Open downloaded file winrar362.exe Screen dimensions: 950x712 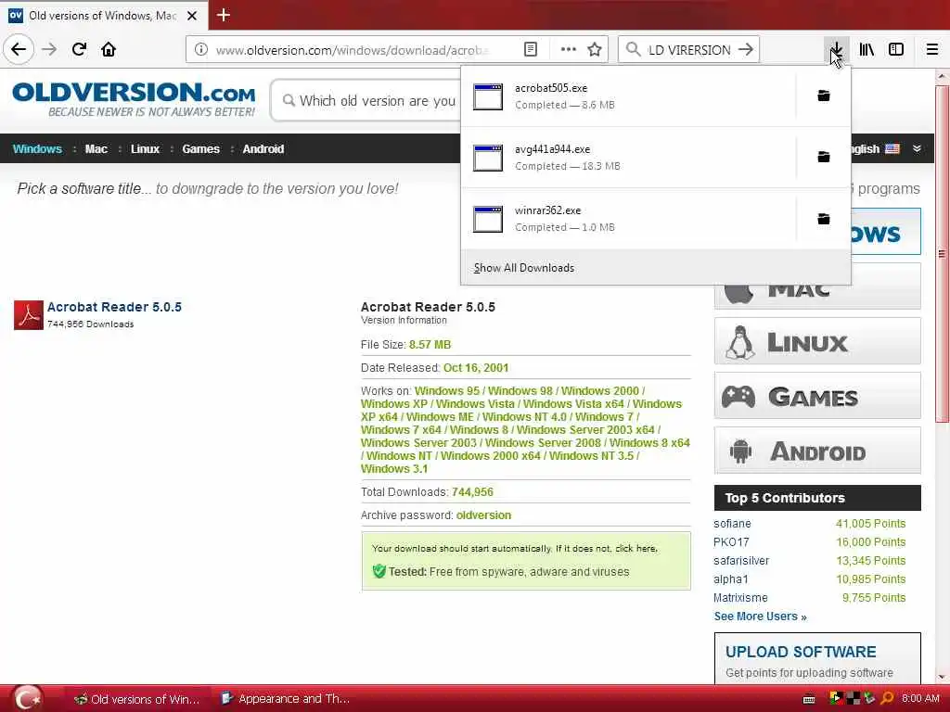628,219
